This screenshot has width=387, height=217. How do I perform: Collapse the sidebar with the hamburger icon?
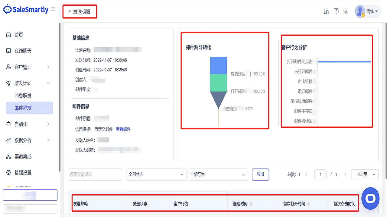pos(52,9)
